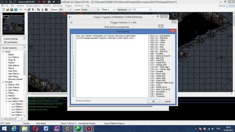Click the Cut scissors icon
Image resolution: width=235 pixels, height=132 pixels.
pos(43,10)
